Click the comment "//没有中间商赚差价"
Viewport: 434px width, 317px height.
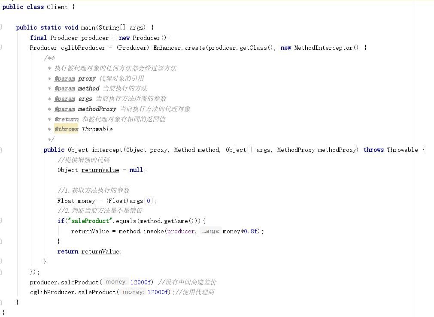pos(188,282)
